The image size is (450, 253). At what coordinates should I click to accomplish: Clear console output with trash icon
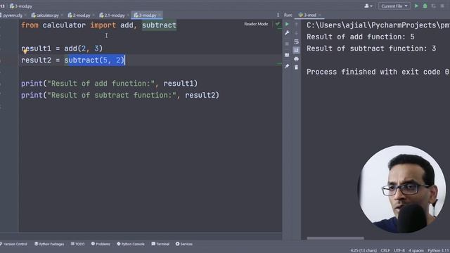click(296, 67)
